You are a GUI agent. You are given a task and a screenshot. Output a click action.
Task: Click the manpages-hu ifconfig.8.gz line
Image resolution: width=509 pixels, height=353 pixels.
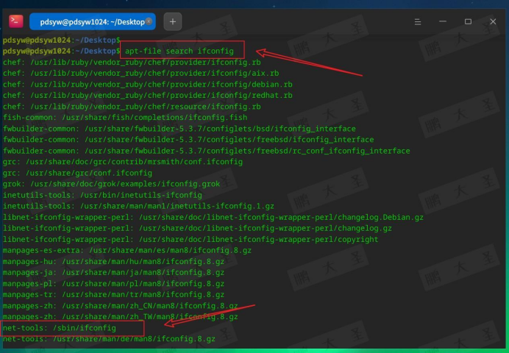(113, 262)
